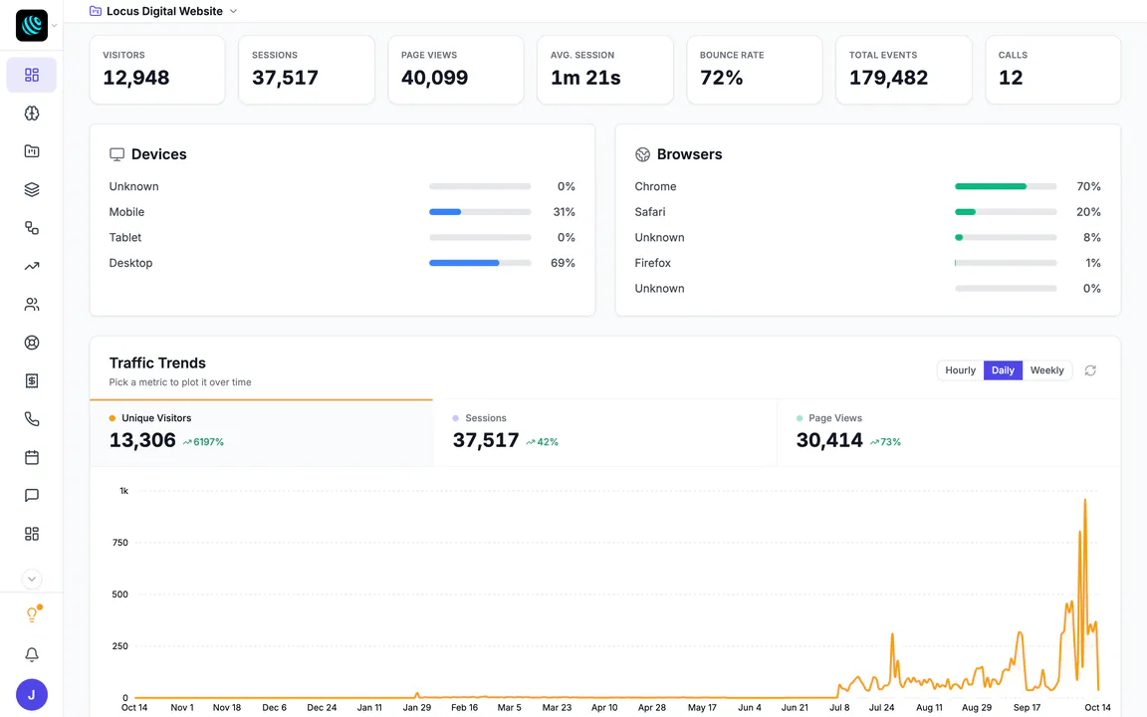Screen dimensions: 1147x717
Task: Switch chart granularity to Hourly
Action: click(x=960, y=370)
